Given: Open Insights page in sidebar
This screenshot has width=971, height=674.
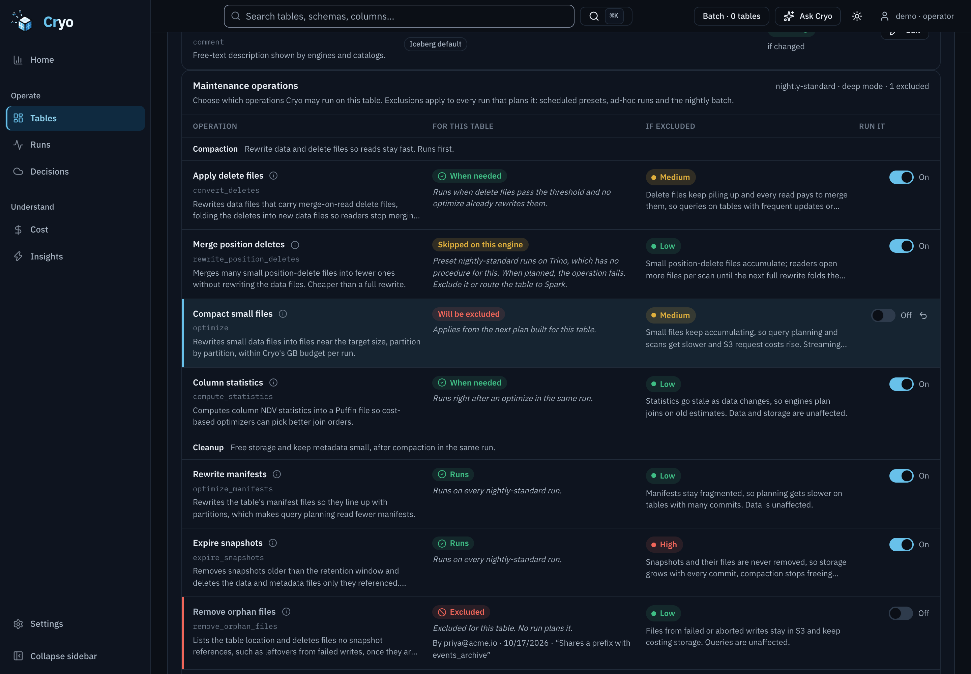Looking at the screenshot, I should (x=76, y=256).
